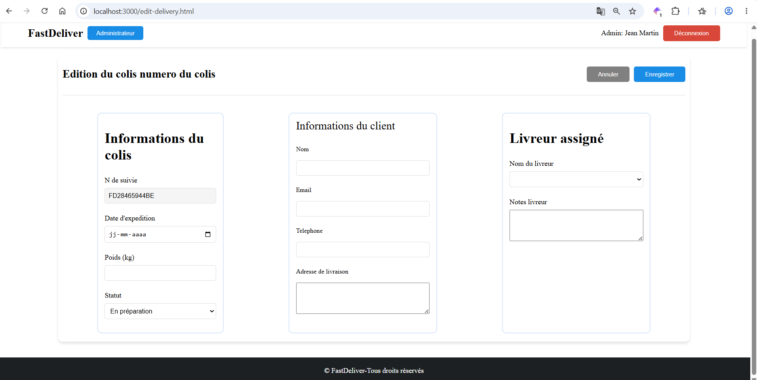The image size is (757, 380).
Task: Click the Livreur assigné heading
Action: [556, 139]
